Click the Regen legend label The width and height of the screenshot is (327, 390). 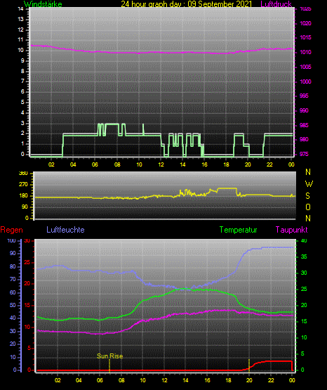pyautogui.click(x=11, y=230)
